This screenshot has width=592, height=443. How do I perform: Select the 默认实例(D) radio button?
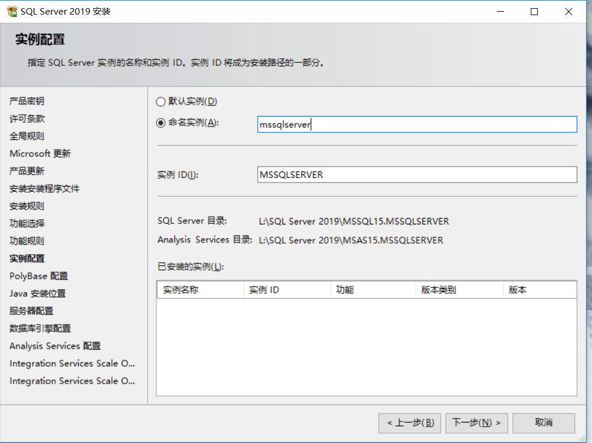pos(161,101)
